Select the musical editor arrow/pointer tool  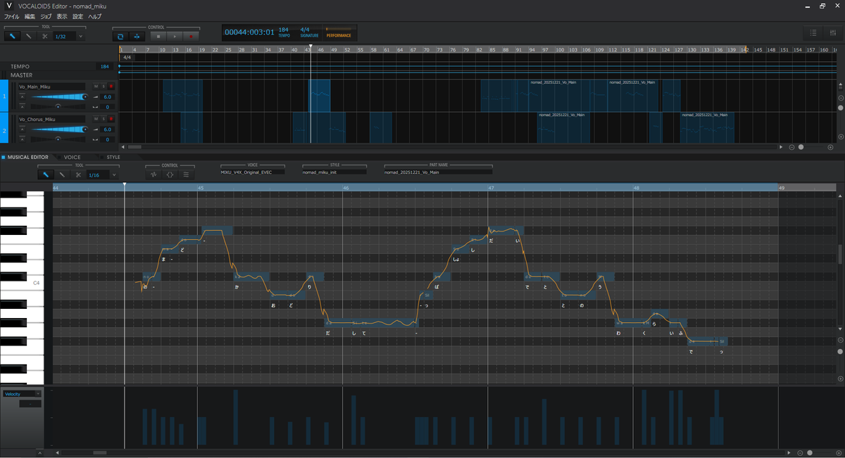46,174
